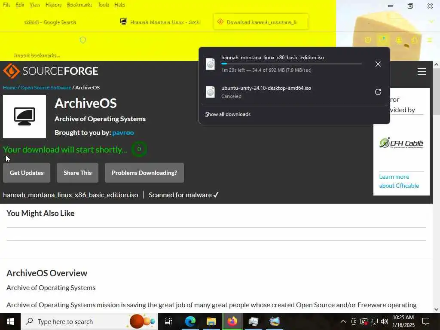This screenshot has width=440, height=330.
Task: Expand the list all tabs dropdown arrow
Action: coord(431,21)
